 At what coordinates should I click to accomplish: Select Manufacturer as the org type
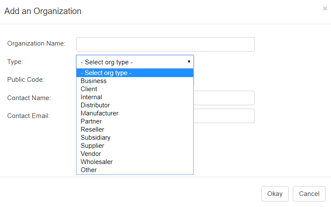(x=99, y=113)
